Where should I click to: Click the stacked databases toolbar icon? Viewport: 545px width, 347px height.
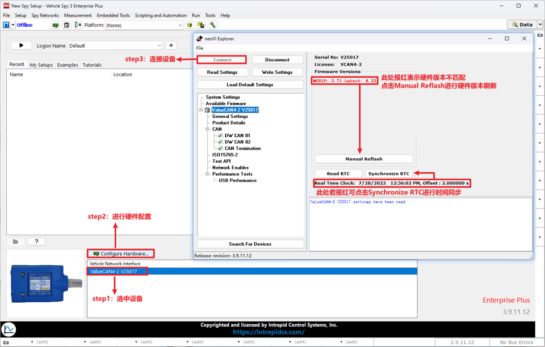[201, 25]
